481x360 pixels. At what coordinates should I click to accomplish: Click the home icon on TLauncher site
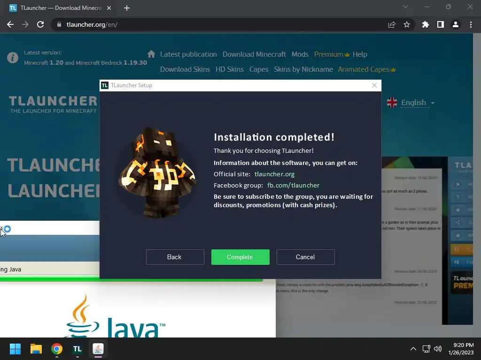click(x=151, y=54)
